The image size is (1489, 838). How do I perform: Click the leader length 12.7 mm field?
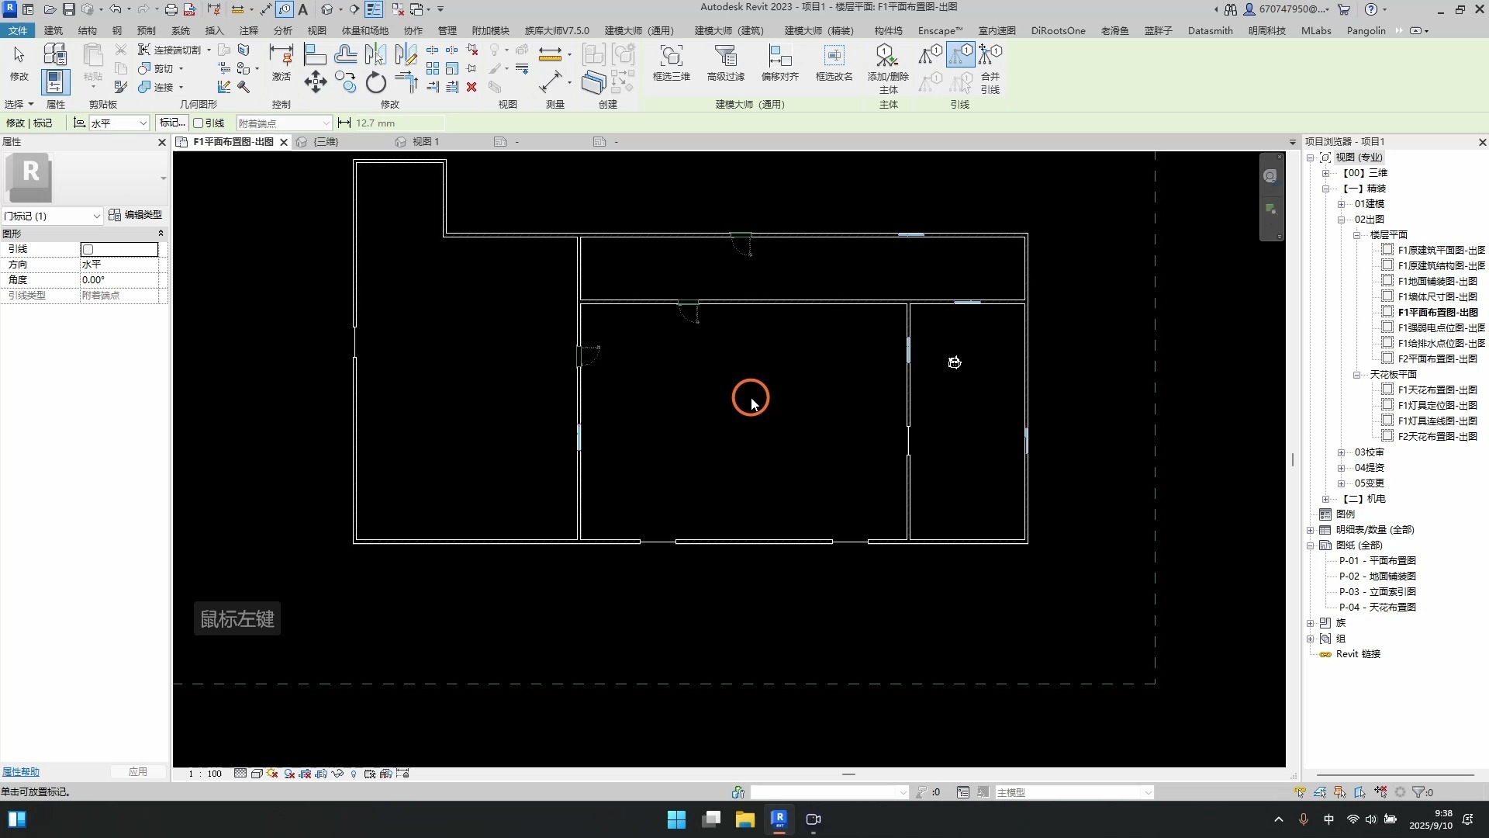tap(399, 123)
